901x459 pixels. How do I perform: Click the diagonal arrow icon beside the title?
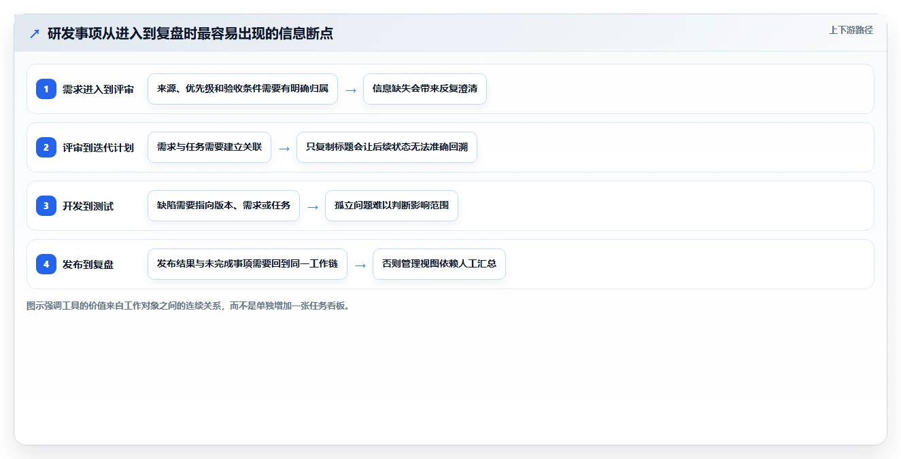[35, 34]
